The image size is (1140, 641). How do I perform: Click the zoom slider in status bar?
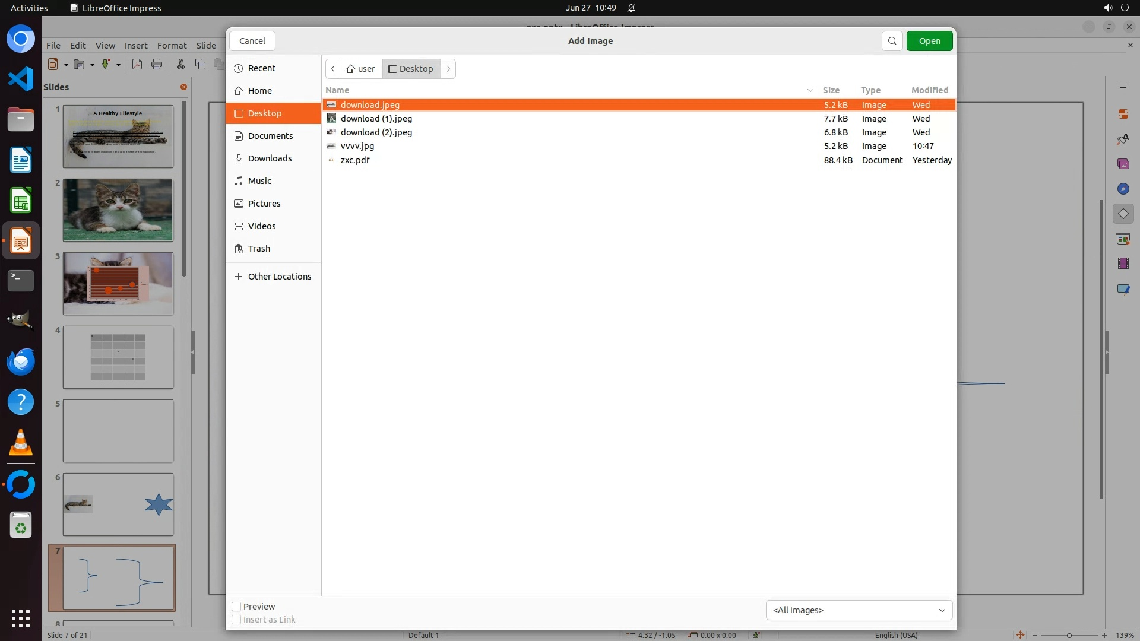[x=1069, y=635]
